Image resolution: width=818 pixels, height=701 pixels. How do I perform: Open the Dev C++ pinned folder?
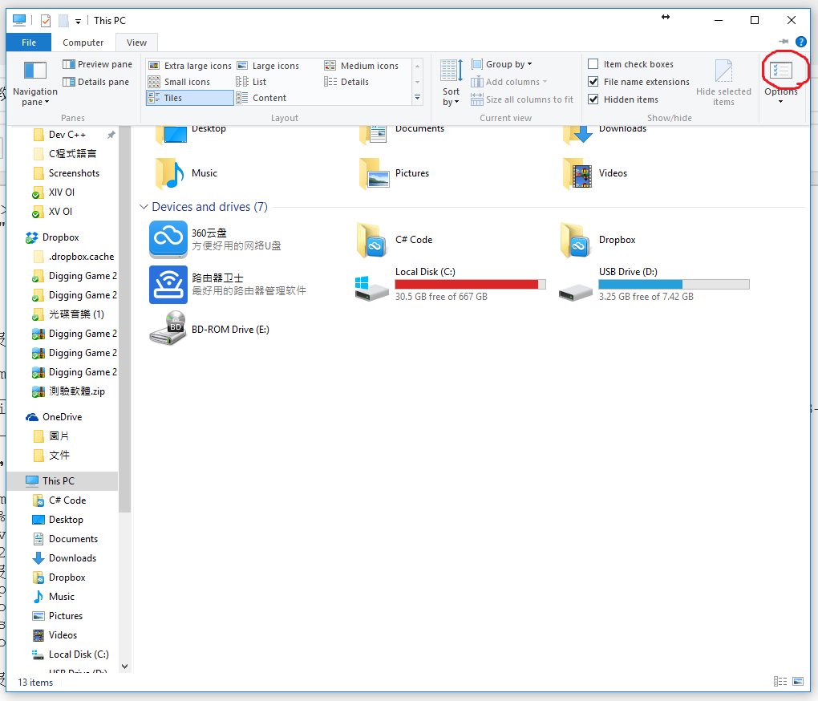[x=67, y=135]
